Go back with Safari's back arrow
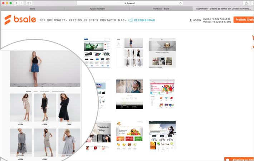 pyautogui.click(x=16, y=3)
